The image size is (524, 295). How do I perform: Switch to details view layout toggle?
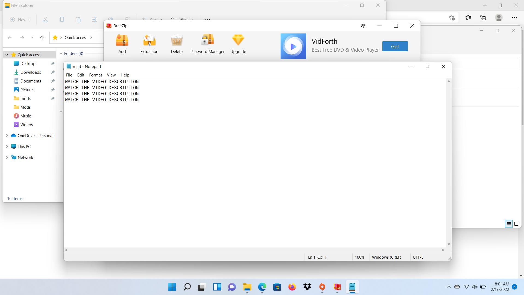[509, 224]
